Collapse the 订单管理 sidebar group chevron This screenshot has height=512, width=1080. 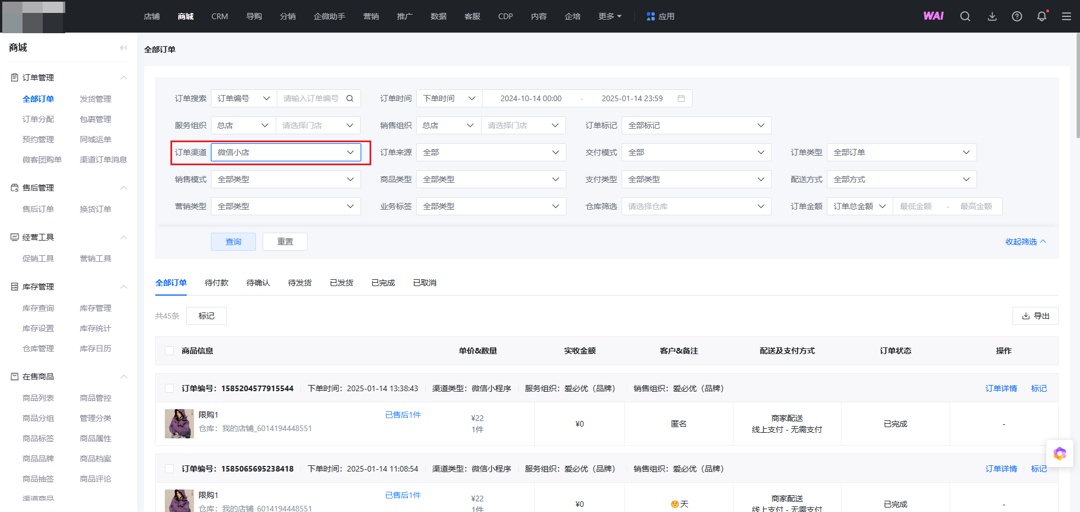tap(124, 78)
